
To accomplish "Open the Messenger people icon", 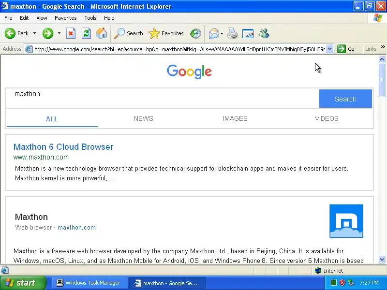I will point(264,33).
